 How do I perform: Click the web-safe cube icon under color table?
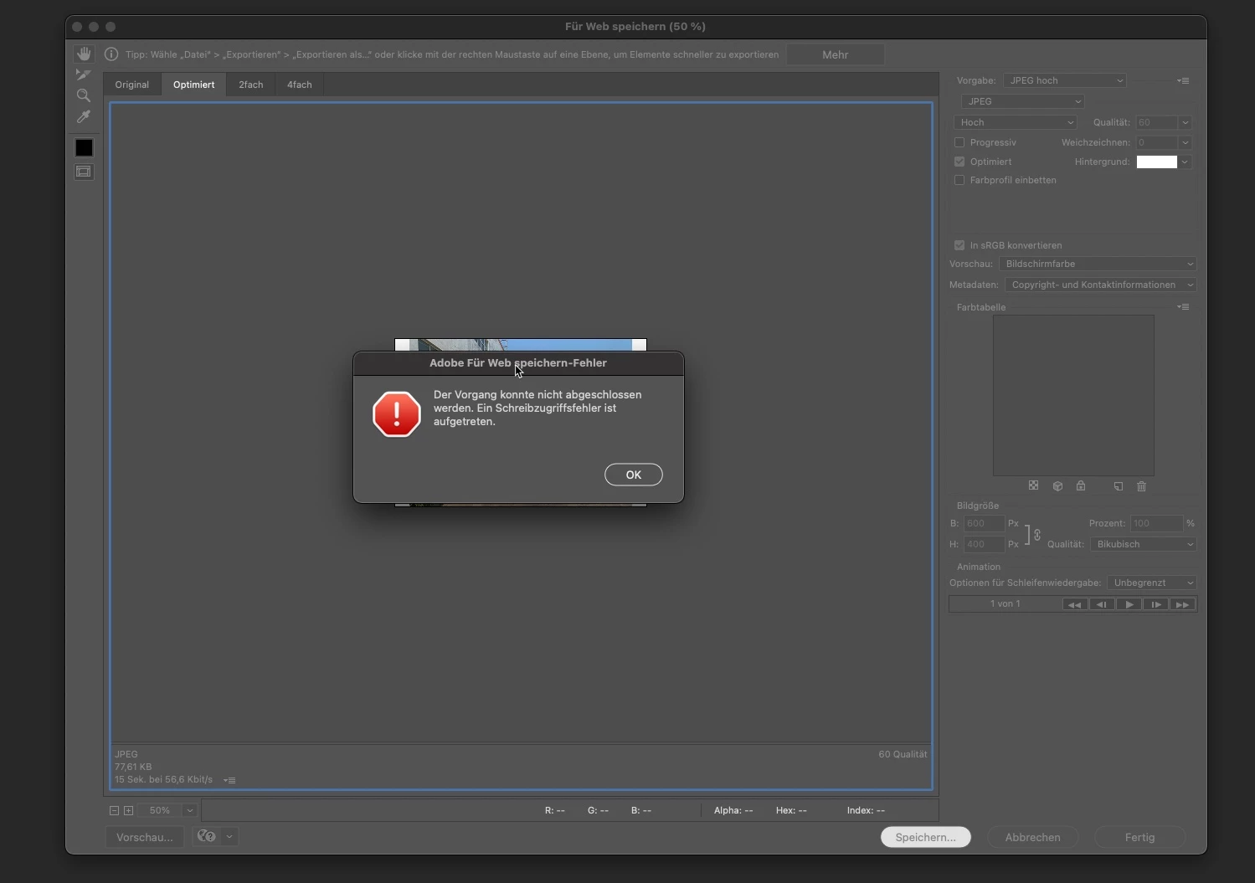[1057, 485]
